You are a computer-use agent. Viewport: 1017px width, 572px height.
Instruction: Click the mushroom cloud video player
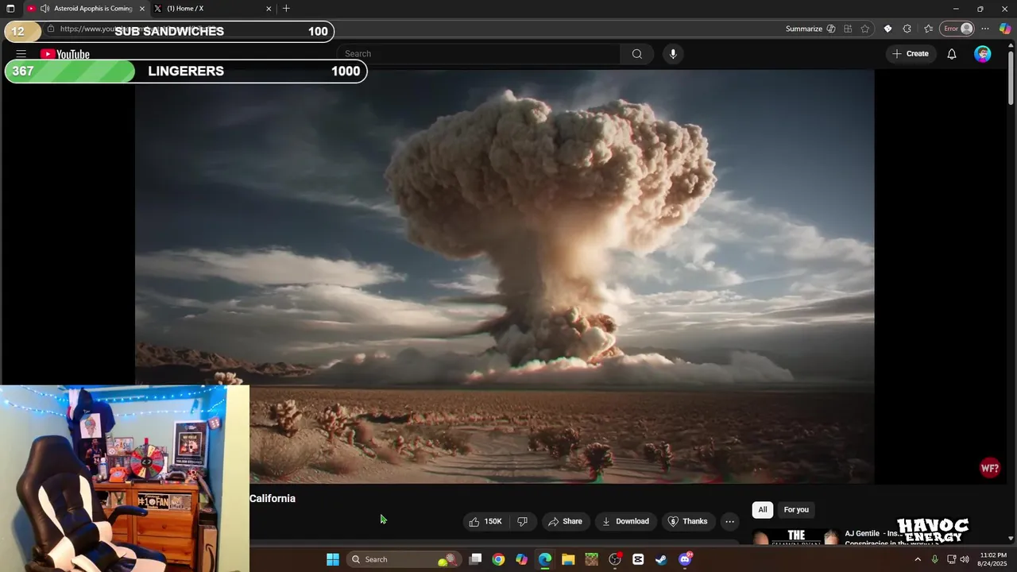505,276
